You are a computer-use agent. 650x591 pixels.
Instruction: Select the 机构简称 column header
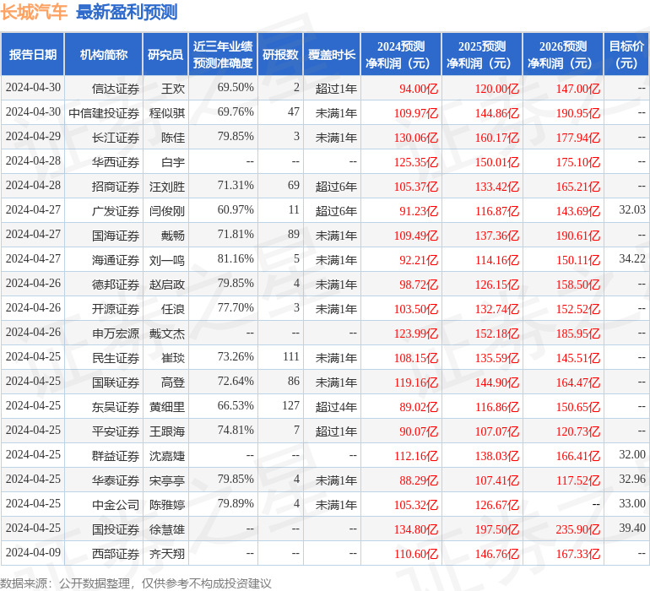[104, 54]
